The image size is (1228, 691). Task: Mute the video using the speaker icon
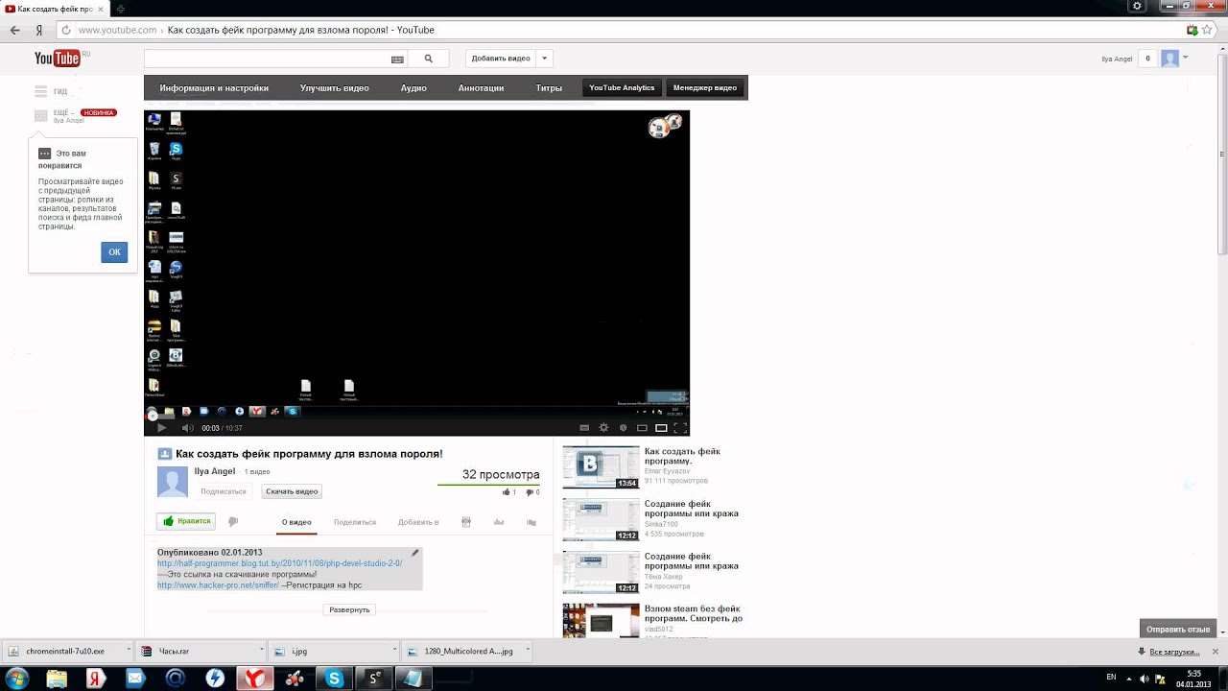click(x=187, y=428)
